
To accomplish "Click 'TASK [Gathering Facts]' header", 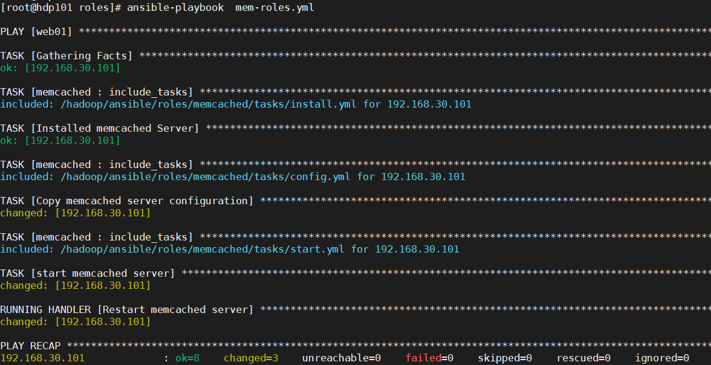I will click(67, 56).
